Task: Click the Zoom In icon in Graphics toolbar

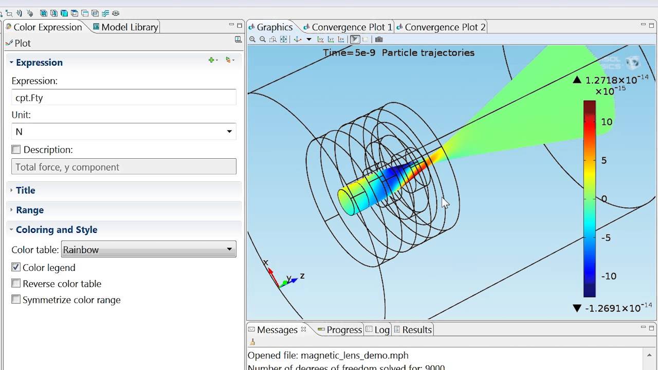Action: [x=252, y=40]
